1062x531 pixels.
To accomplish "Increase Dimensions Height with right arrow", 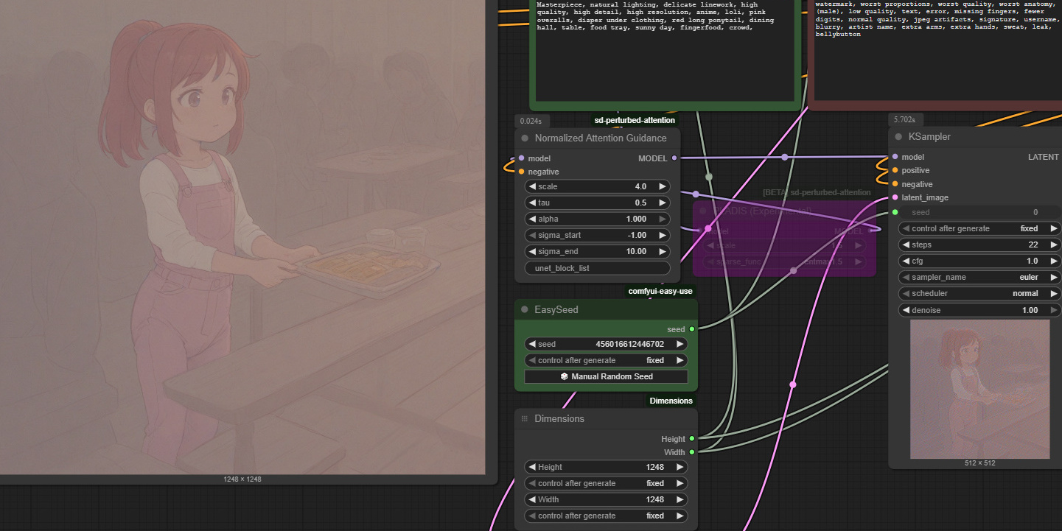I will coord(679,467).
